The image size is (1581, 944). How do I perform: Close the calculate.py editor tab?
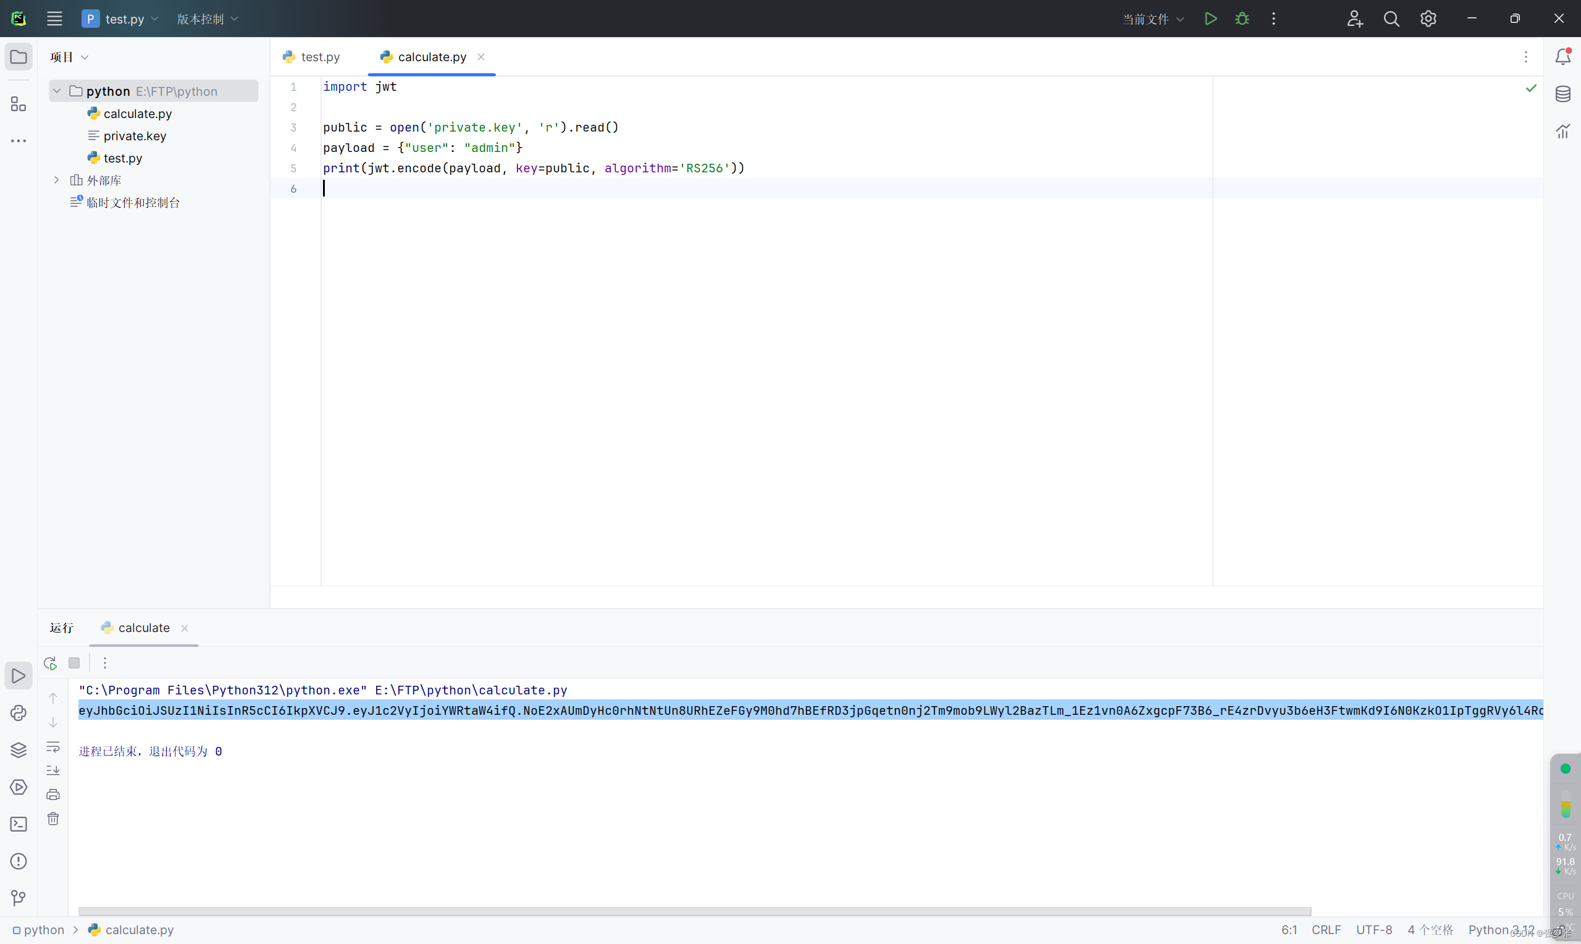[481, 57]
